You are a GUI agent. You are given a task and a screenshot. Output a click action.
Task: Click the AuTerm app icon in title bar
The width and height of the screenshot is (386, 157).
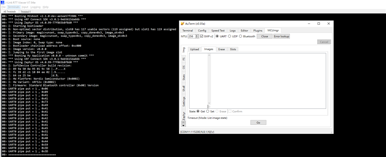[x=183, y=24]
